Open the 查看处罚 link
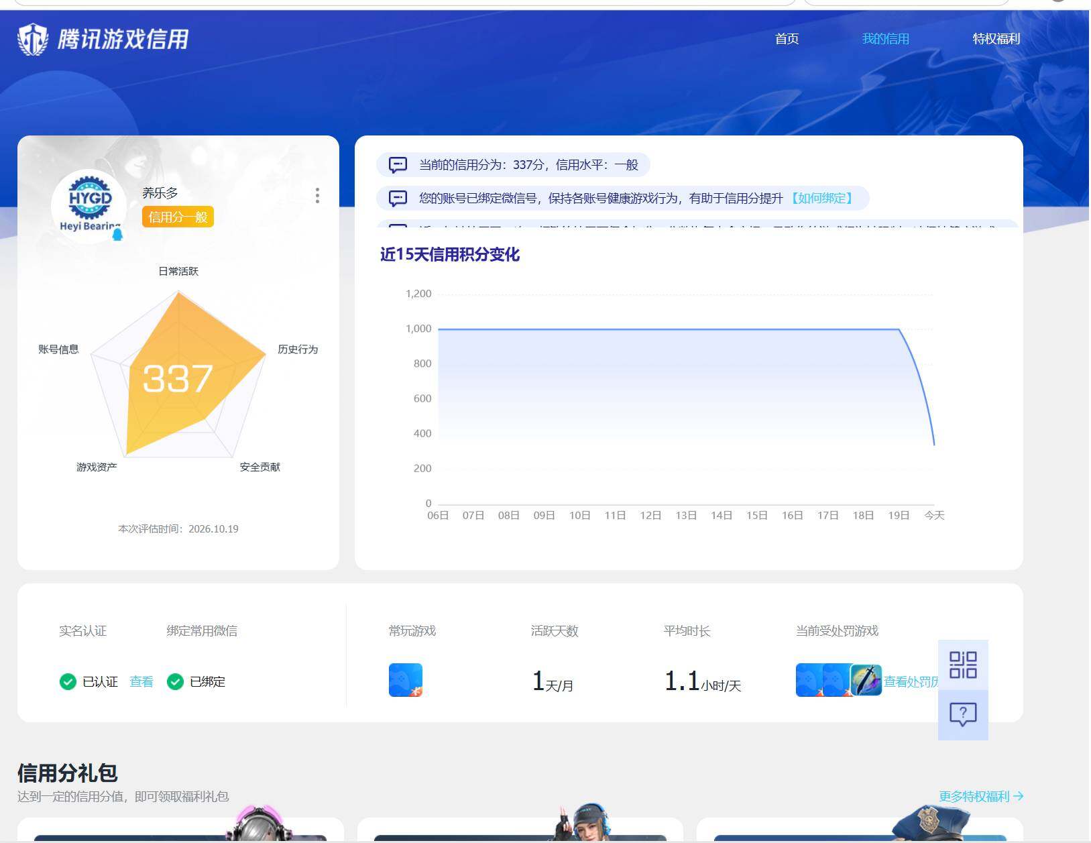The width and height of the screenshot is (1091, 843). pos(911,682)
